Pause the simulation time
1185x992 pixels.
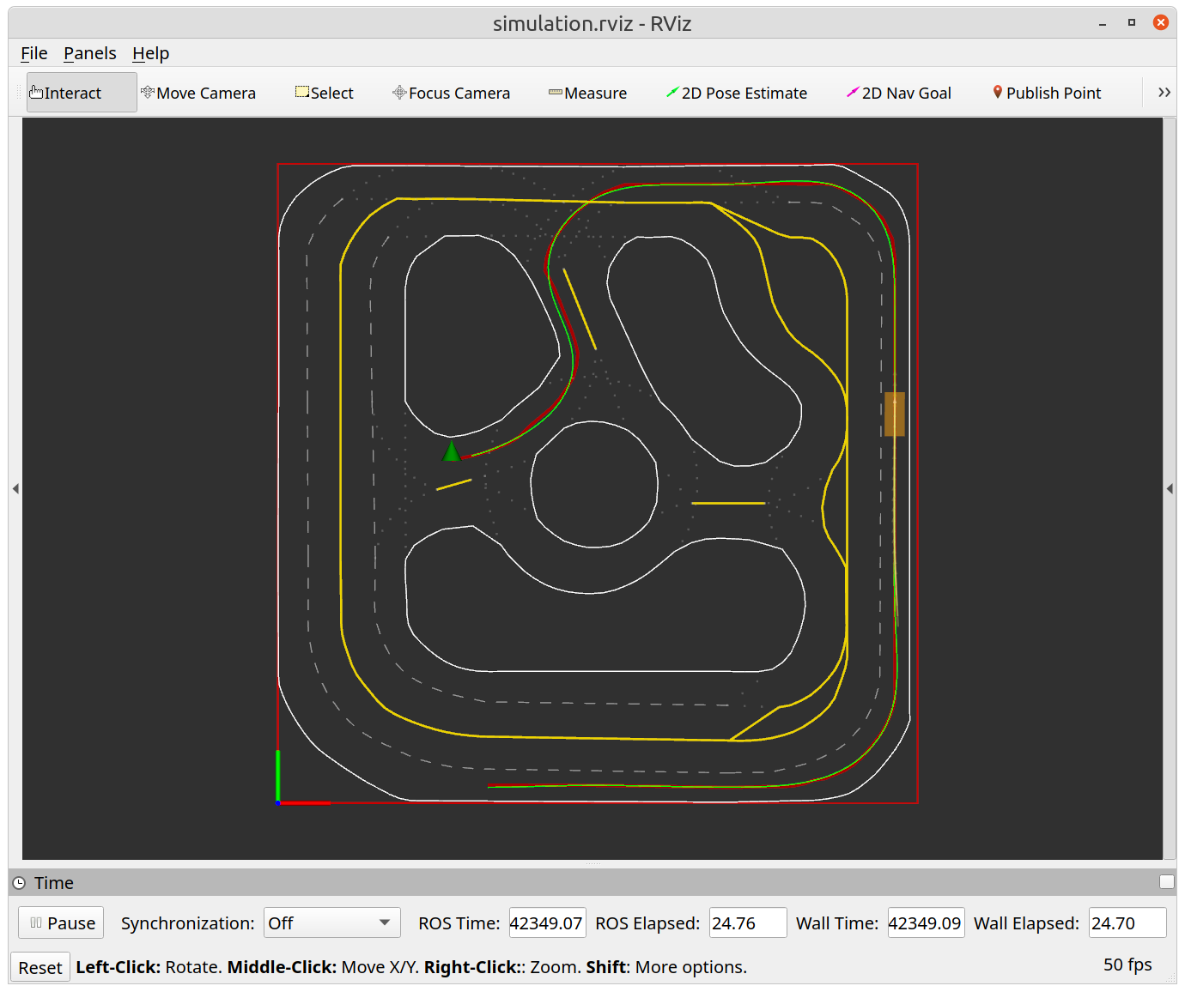pos(62,923)
